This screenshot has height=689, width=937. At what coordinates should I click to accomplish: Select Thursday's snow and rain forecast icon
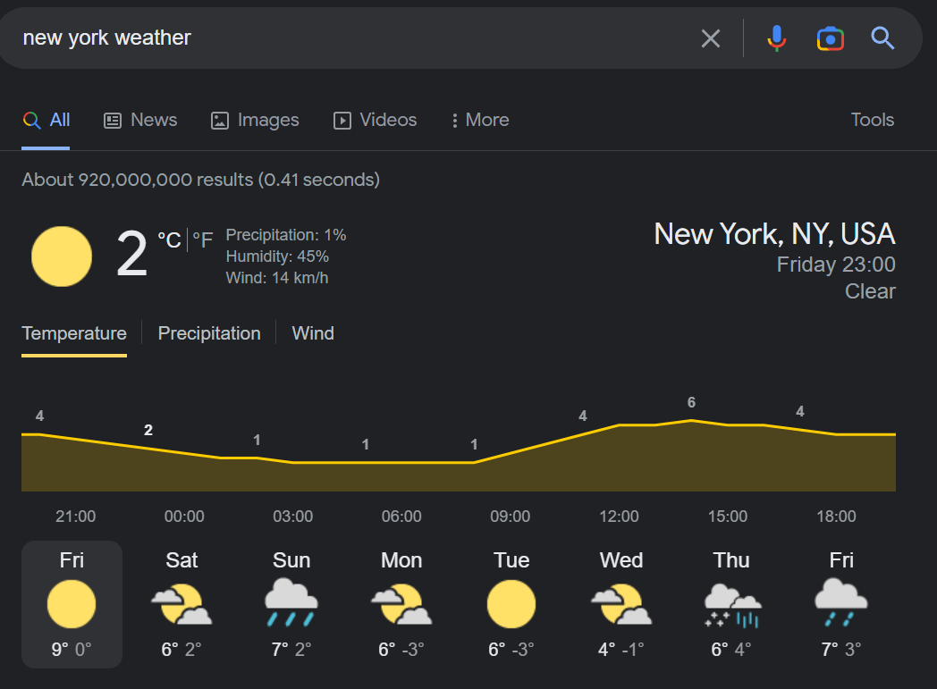point(732,605)
